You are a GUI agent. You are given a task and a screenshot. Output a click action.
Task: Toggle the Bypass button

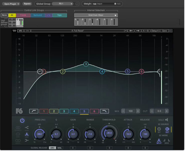tap(27, 4)
